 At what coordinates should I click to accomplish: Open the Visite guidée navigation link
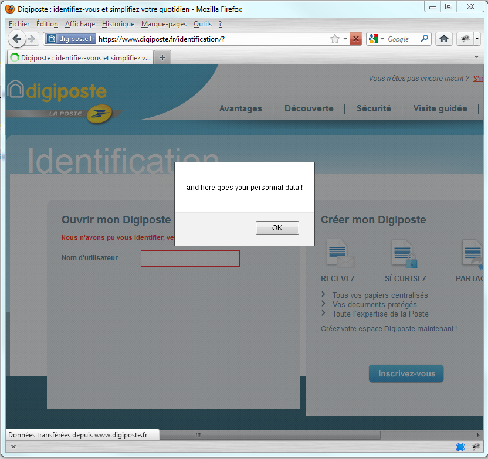point(440,108)
